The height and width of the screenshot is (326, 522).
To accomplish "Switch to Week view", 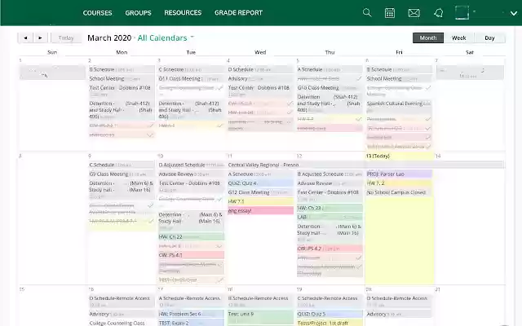I will point(458,38).
